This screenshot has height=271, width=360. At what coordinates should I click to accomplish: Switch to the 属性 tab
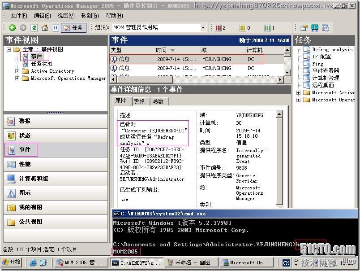click(x=122, y=101)
